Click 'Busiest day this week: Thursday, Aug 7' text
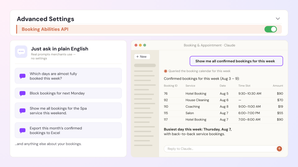The image size is (298, 167). [x=198, y=129]
